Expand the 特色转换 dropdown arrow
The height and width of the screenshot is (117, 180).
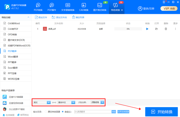tap(122, 10)
